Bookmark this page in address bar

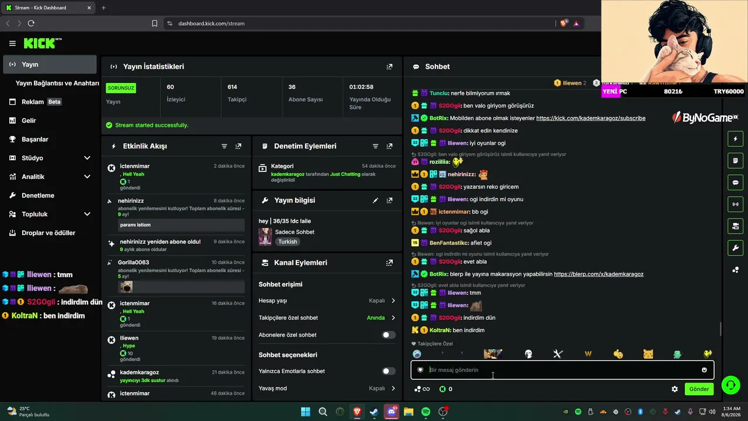click(x=154, y=23)
